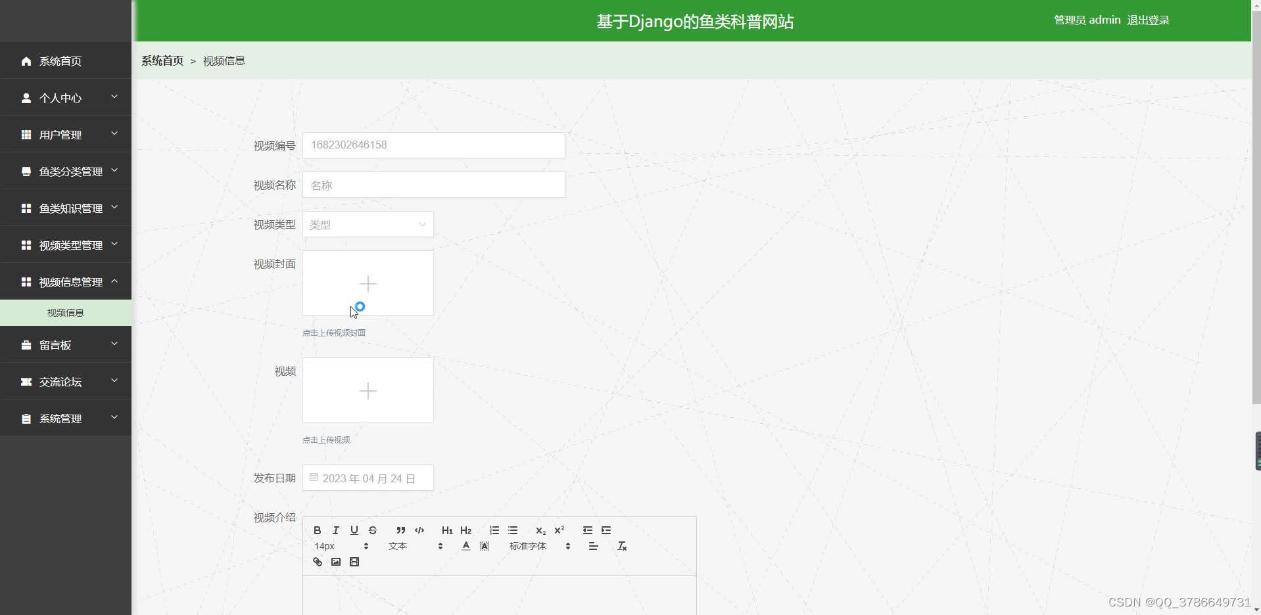Screen dimensions: 1261x615
Task: Click the 视频名称 input field
Action: pyautogui.click(x=433, y=185)
